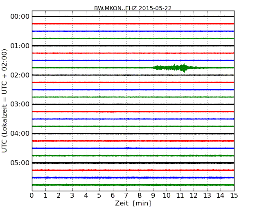Click the blue trace just above 03:00 row

[133, 90]
